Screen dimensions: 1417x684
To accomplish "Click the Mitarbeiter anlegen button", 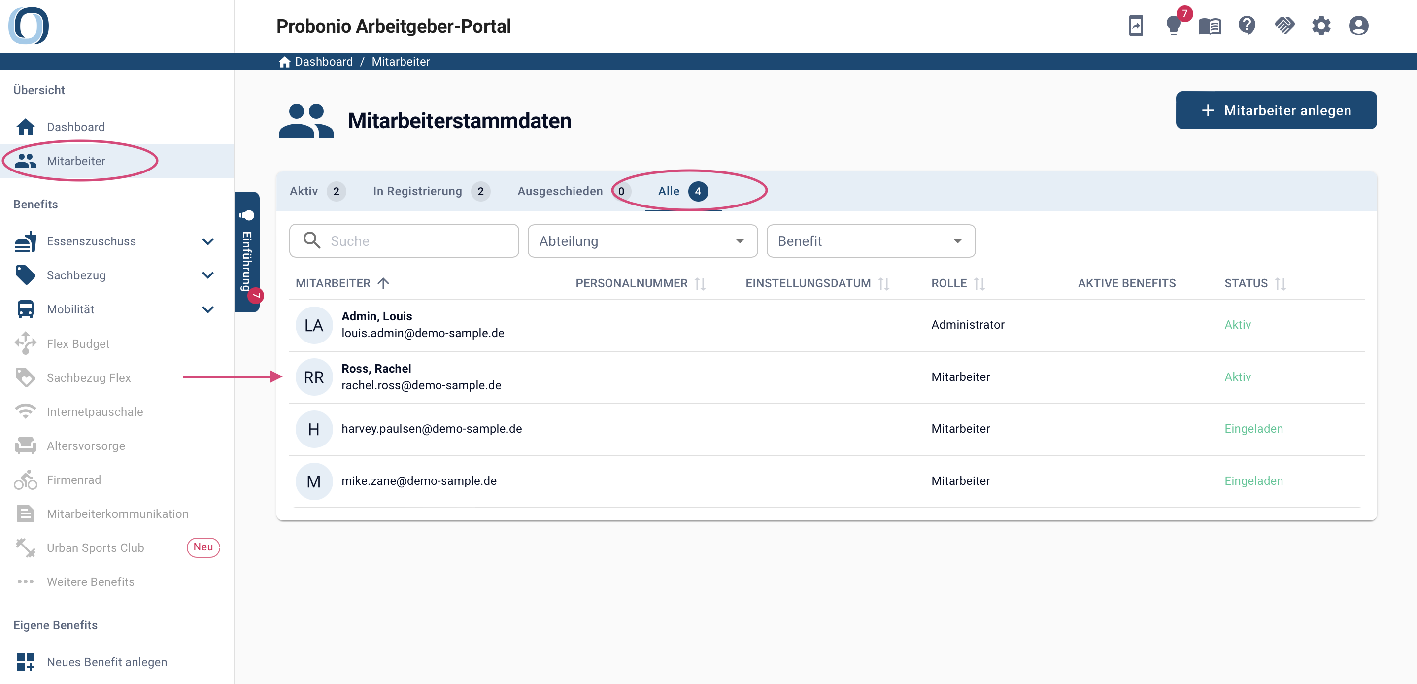I will (1276, 110).
